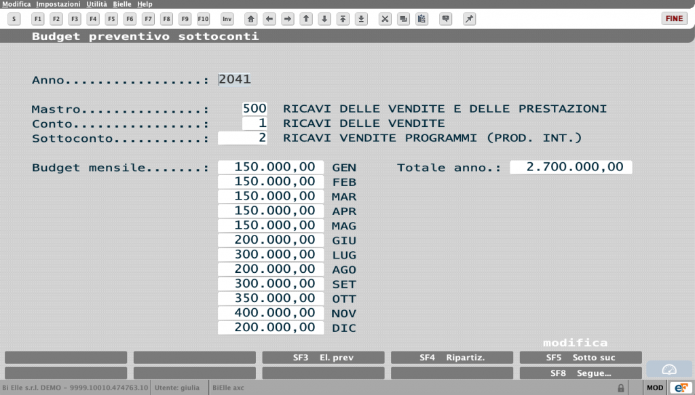
Task: Click the S toolbar key
Action: click(14, 19)
